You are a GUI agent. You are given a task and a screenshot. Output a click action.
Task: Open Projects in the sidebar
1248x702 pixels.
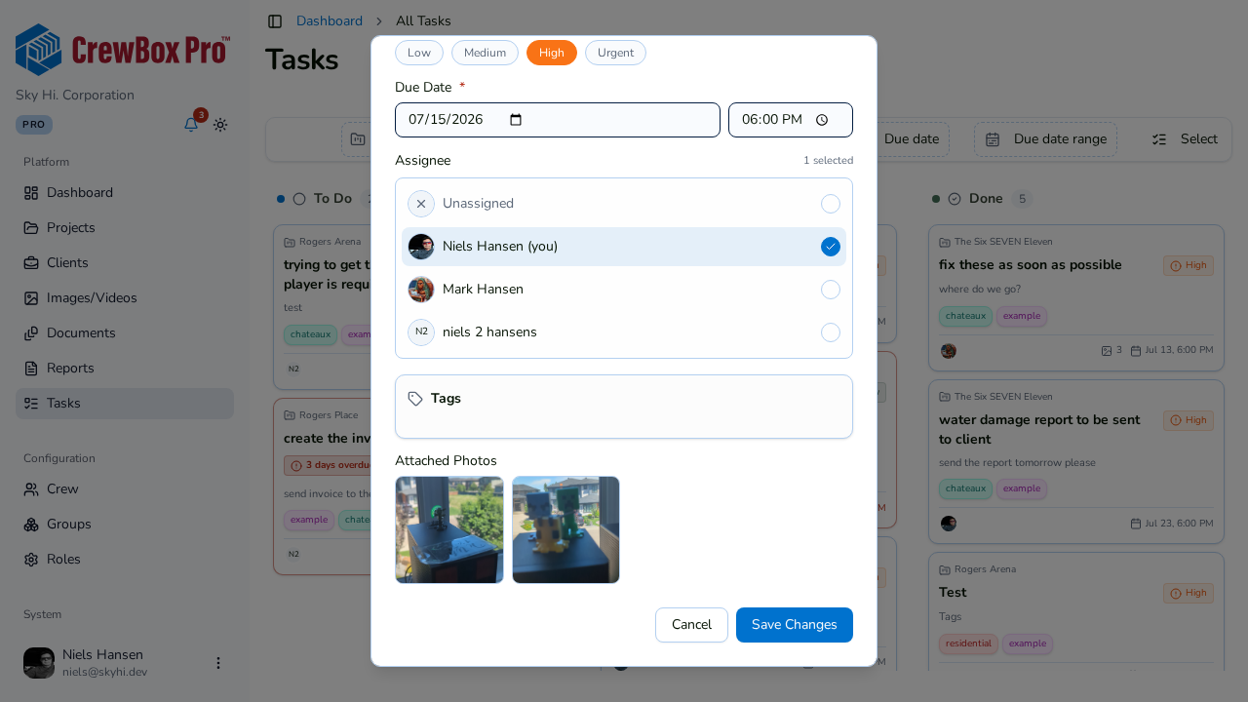click(x=125, y=228)
